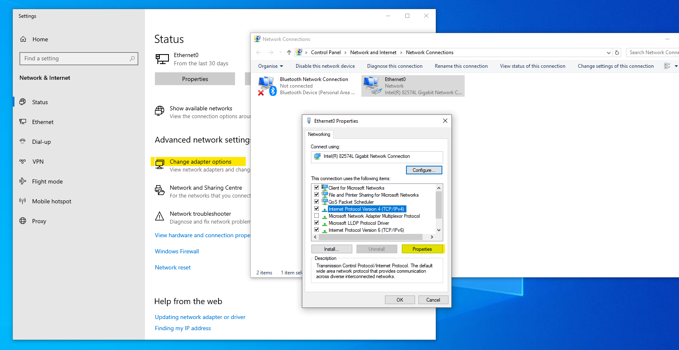Go to Home in Settings sidebar
The height and width of the screenshot is (350, 679).
coord(40,39)
